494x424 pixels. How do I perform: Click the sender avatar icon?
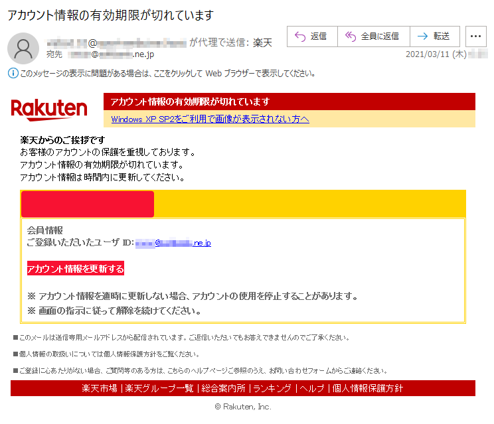(23, 48)
